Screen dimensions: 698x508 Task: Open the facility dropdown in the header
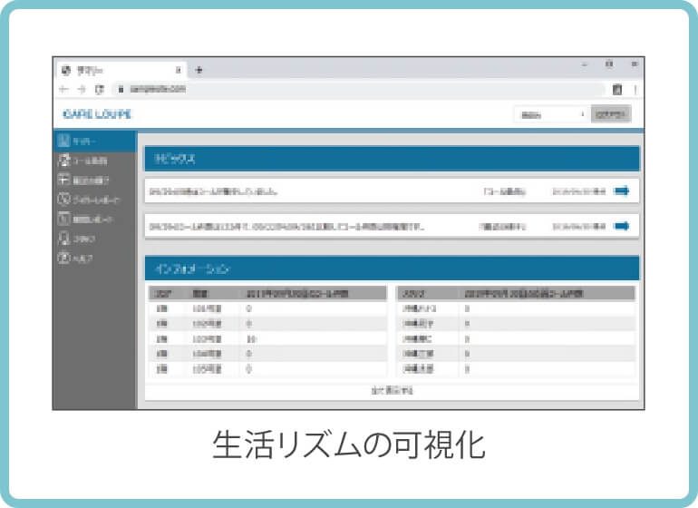(x=551, y=114)
